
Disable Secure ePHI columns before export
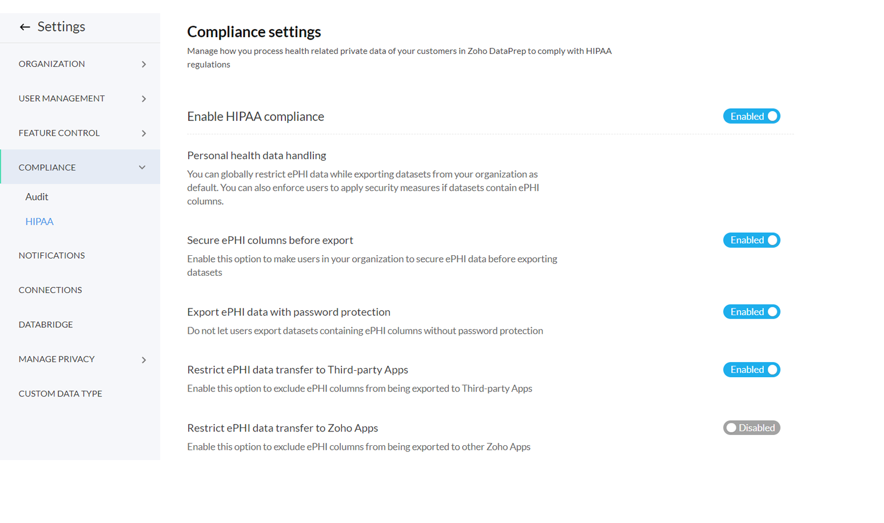tap(751, 240)
